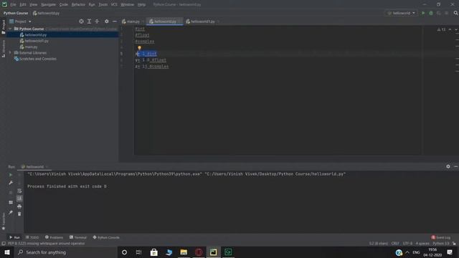Go to previous highlighted problem arrow
This screenshot has width=459, height=258.
(x=450, y=29)
